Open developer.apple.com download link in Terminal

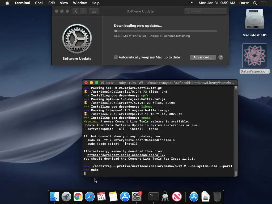point(125,155)
